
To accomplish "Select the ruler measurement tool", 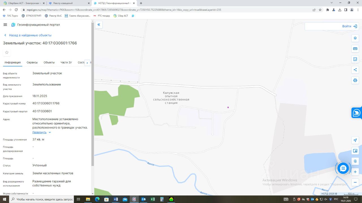I will pos(355,48).
